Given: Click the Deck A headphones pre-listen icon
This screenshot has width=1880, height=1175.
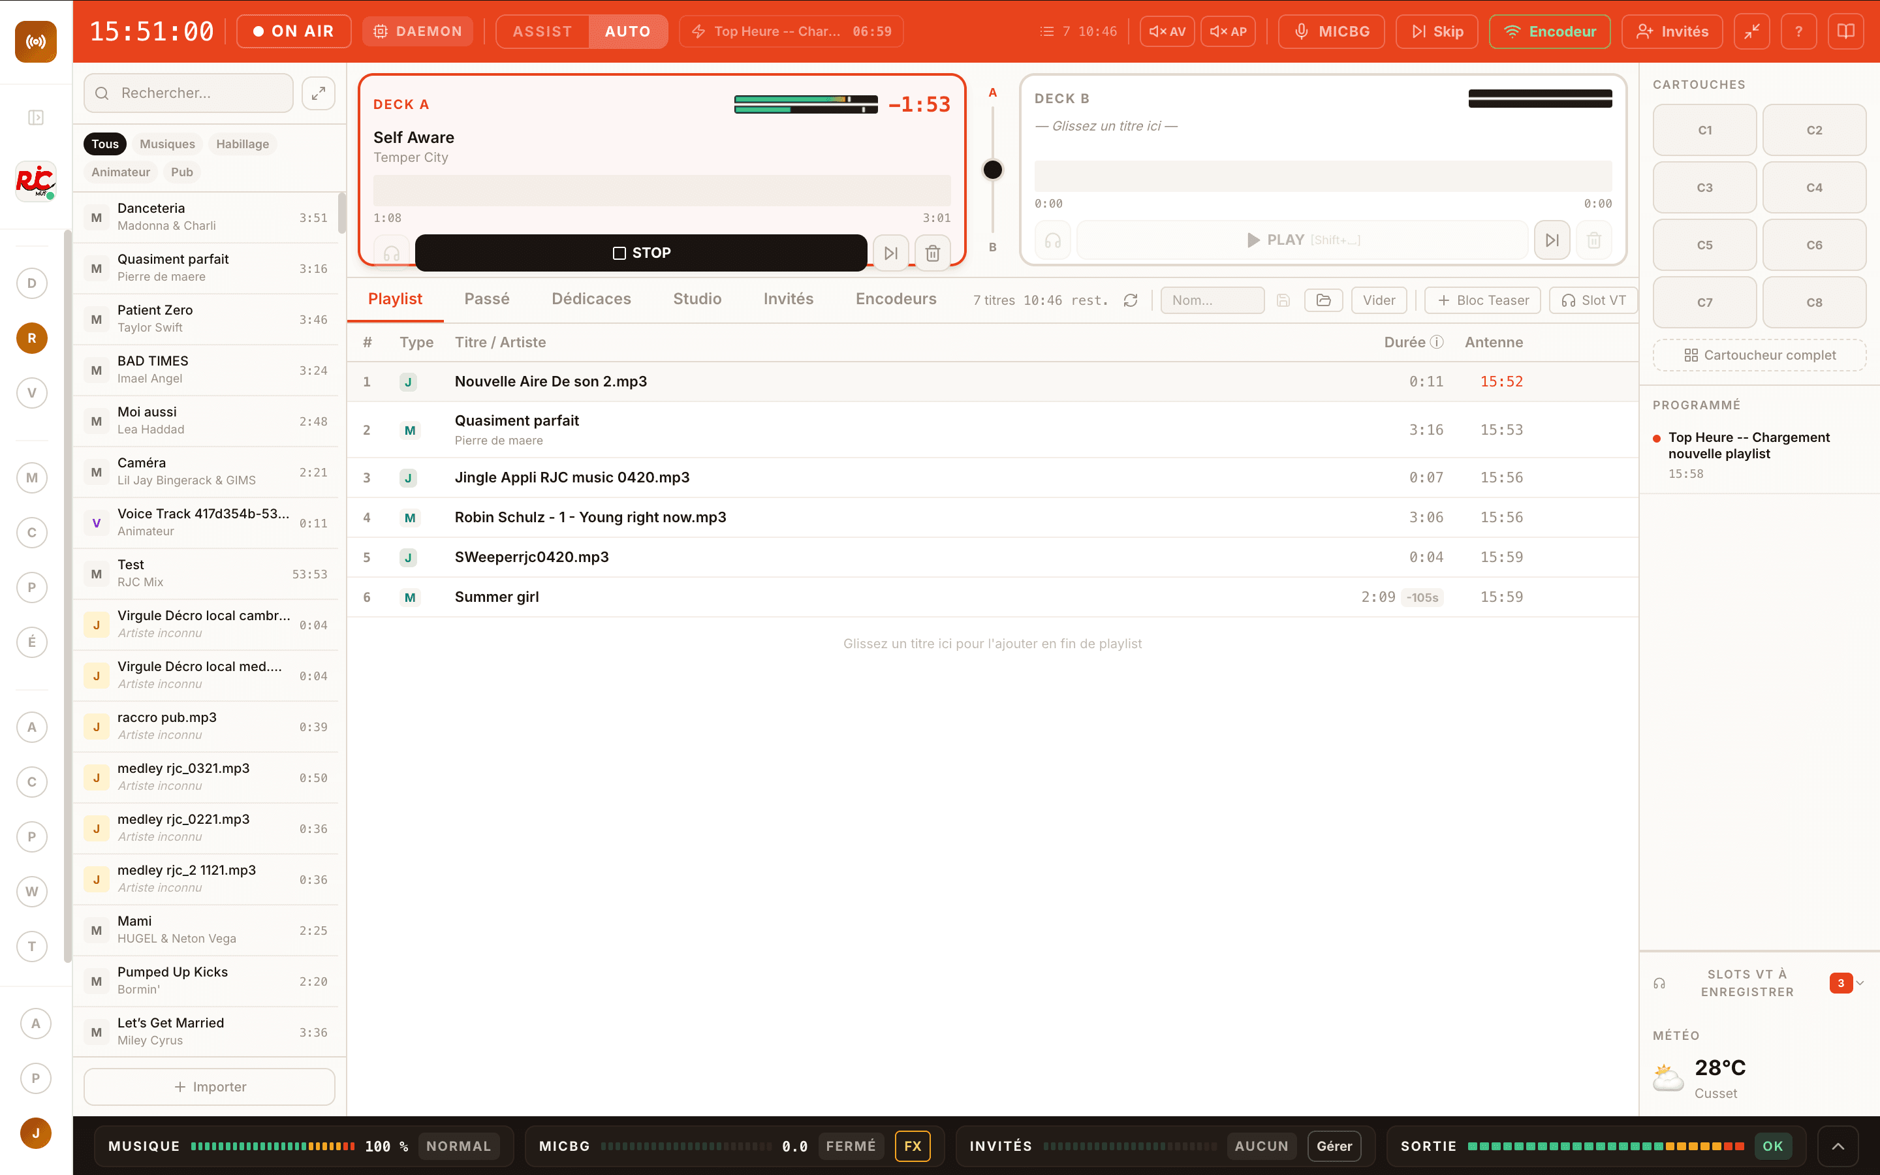Looking at the screenshot, I should point(392,253).
